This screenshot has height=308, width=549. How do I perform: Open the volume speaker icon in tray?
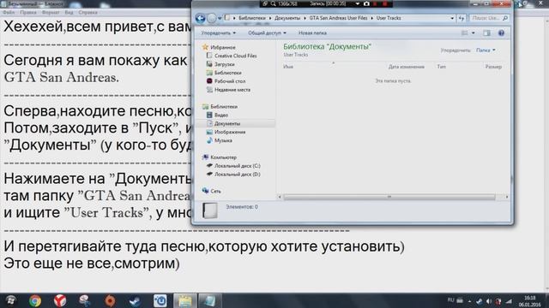(489, 301)
